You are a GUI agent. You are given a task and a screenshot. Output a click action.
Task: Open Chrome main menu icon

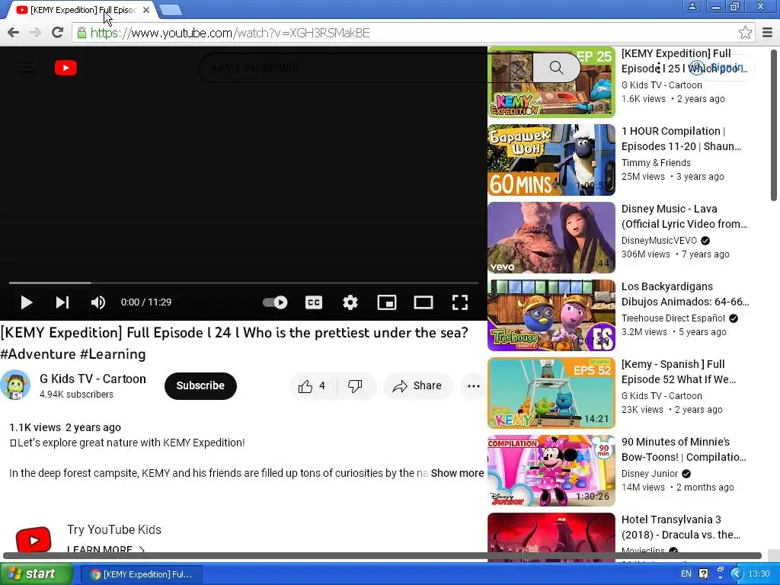[768, 33]
